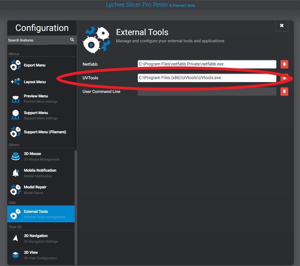Click the large External Tools gears logo
The height and width of the screenshot is (266, 300).
(x=96, y=40)
